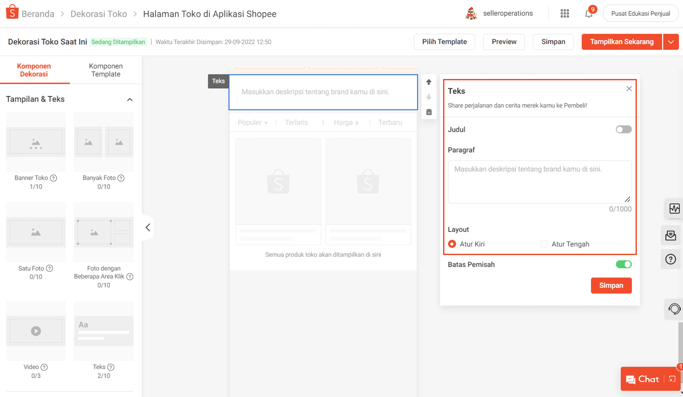The height and width of the screenshot is (397, 683).
Task: Click the delete component trash icon
Action: (x=428, y=112)
